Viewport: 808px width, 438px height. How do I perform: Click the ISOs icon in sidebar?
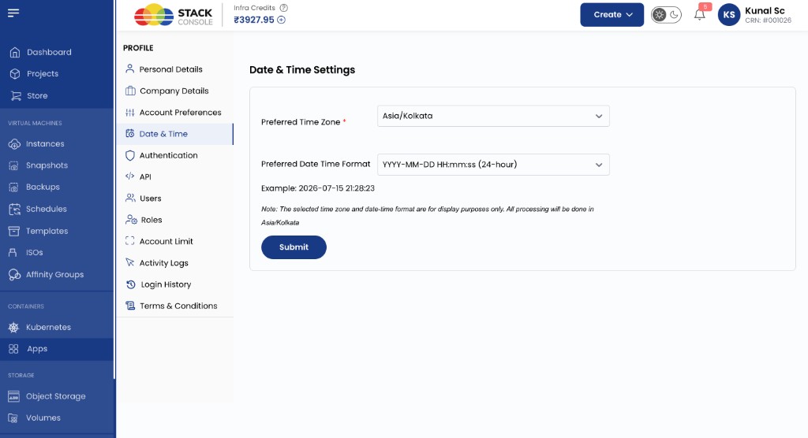pos(13,253)
